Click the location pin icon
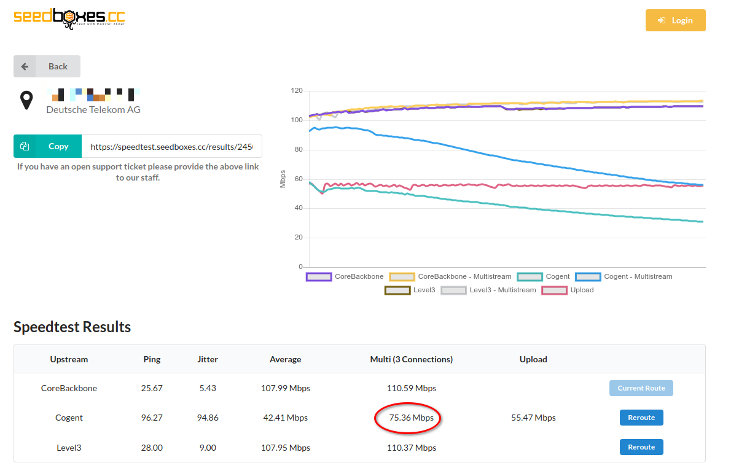739x471 pixels. tap(26, 100)
